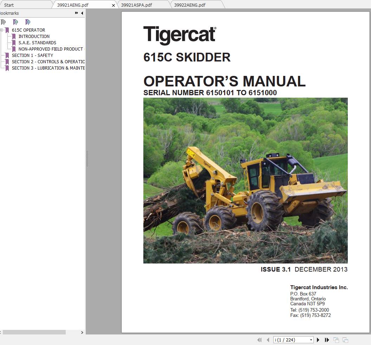Add a new bookmark
371x345 pixels.
coord(15,22)
